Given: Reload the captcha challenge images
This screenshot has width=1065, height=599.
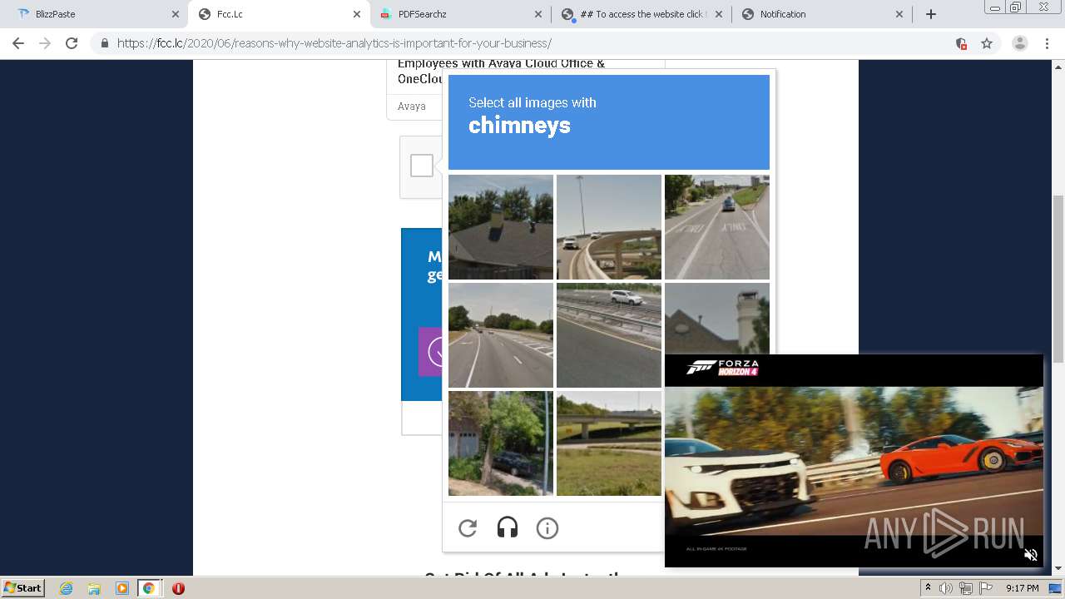Looking at the screenshot, I should coord(468,528).
